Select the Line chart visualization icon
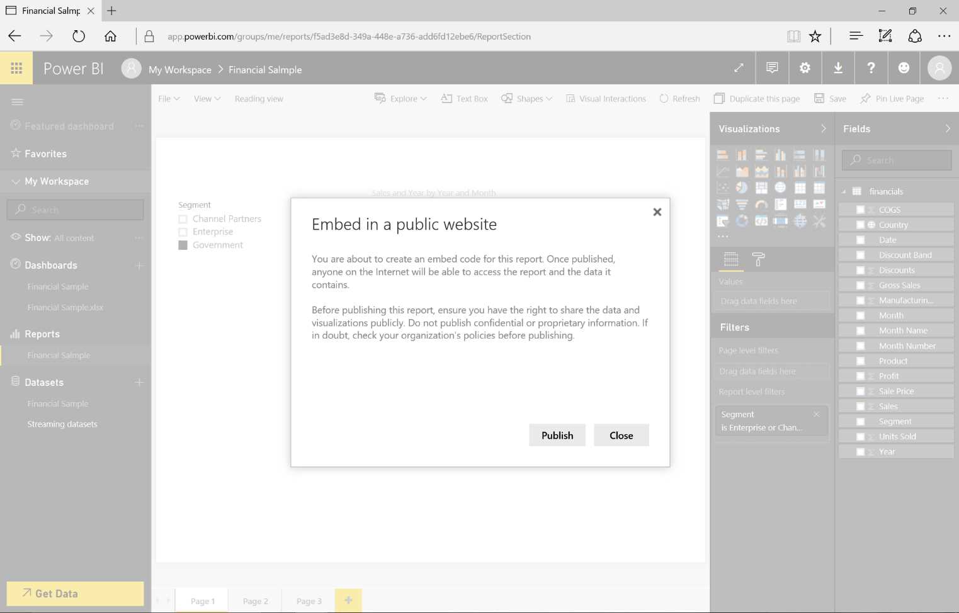959x613 pixels. point(723,171)
